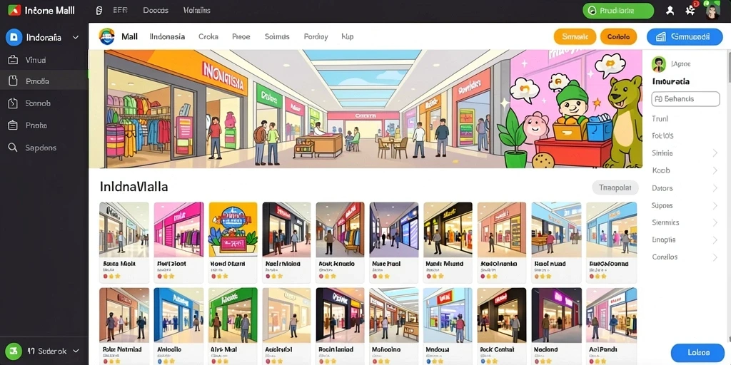Click the green Suderok icon at bottom
The height and width of the screenshot is (365, 731).
click(x=14, y=351)
